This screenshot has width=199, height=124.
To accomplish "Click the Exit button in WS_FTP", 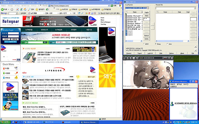I will pos(193,53).
